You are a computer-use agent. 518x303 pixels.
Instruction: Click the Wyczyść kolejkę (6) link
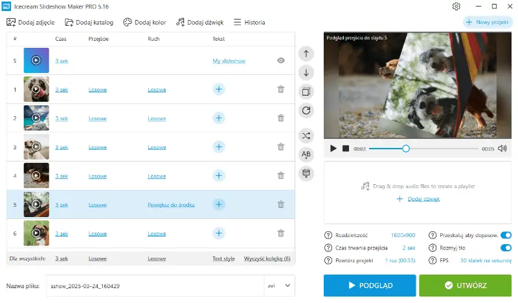click(x=267, y=258)
